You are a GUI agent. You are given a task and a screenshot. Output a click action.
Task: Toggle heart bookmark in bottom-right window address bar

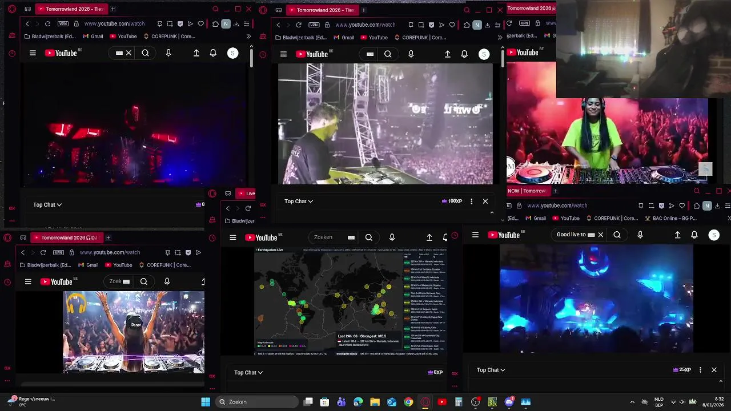click(x=682, y=205)
